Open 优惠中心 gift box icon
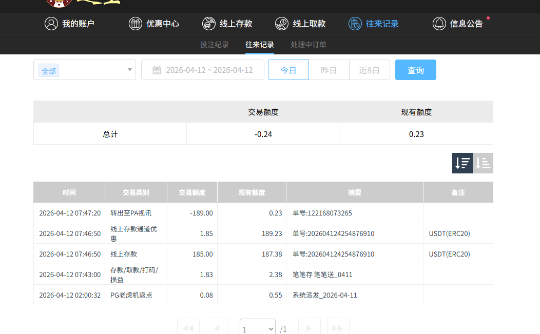This screenshot has height=334, width=540. click(136, 24)
